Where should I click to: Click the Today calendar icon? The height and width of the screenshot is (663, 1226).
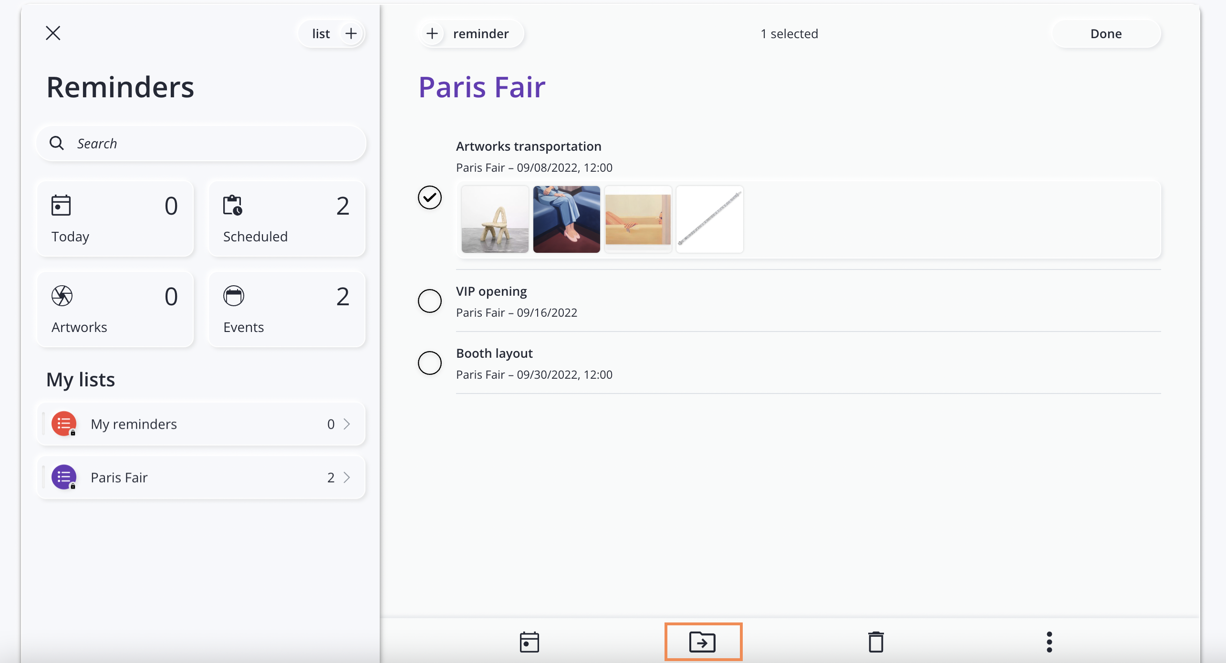[61, 205]
